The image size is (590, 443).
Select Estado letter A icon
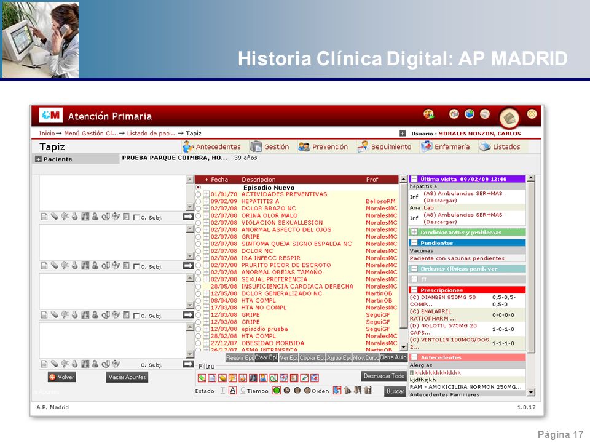pyautogui.click(x=233, y=390)
